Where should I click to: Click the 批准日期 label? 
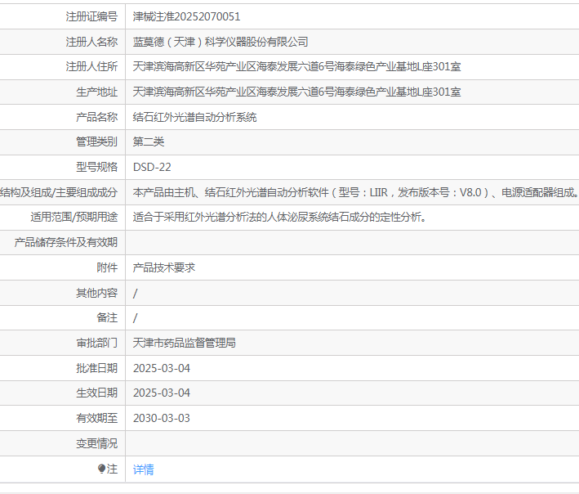click(x=96, y=368)
